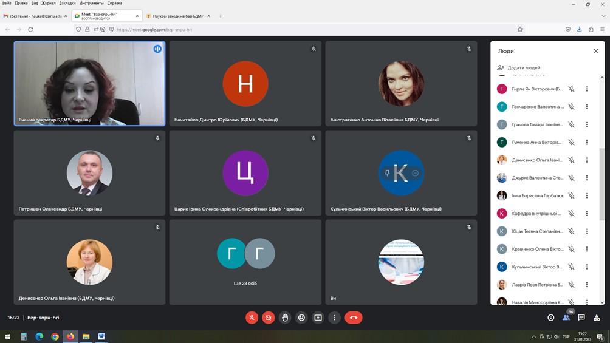Click the present screen icon
Screen dimensions: 610x343
pyautogui.click(x=318, y=318)
